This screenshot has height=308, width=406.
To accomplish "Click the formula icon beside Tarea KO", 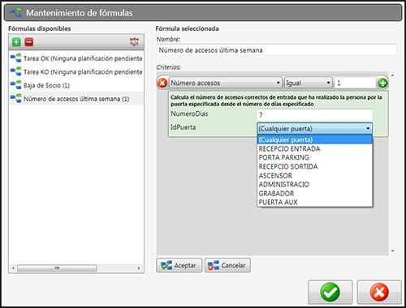I will pyautogui.click(x=15, y=71).
